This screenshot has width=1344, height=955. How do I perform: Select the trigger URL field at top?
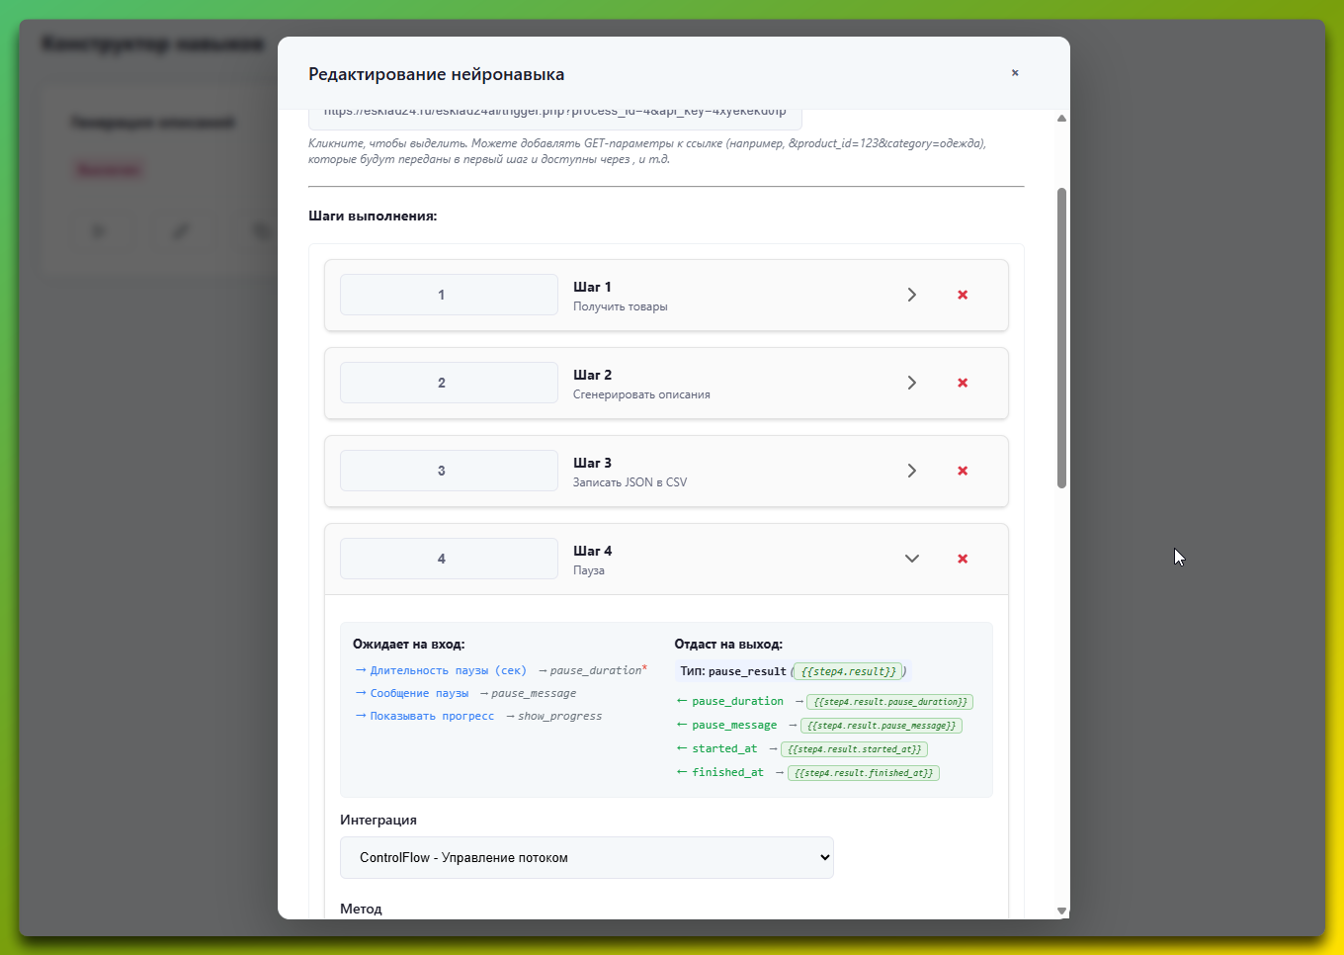[554, 115]
